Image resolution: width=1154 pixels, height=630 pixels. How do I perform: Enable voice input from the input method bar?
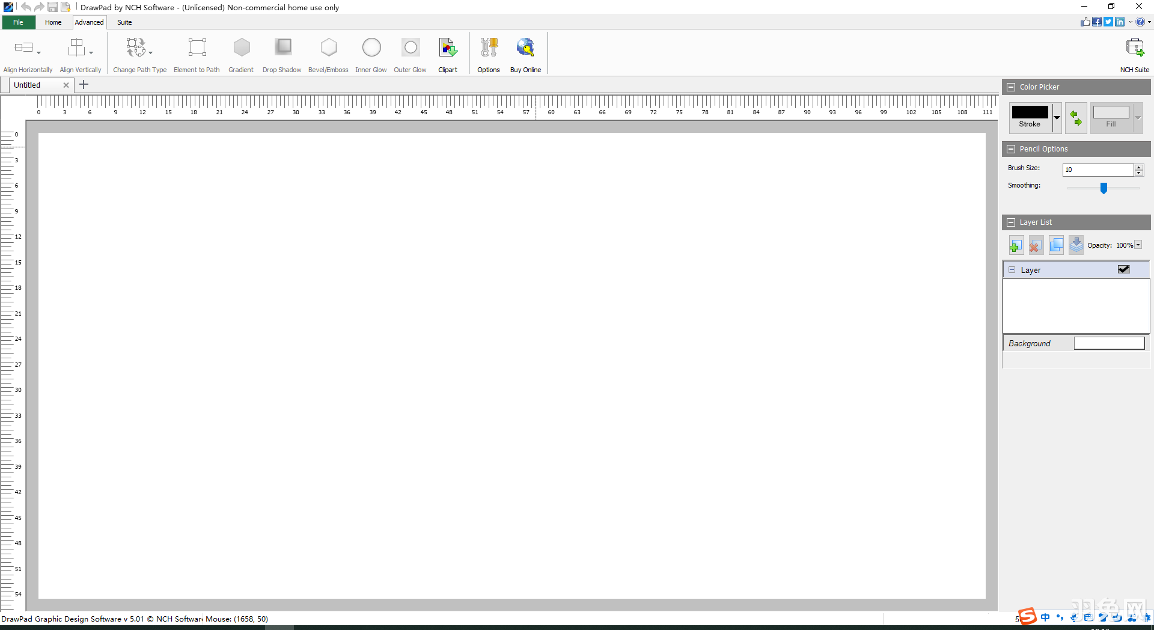click(1074, 617)
